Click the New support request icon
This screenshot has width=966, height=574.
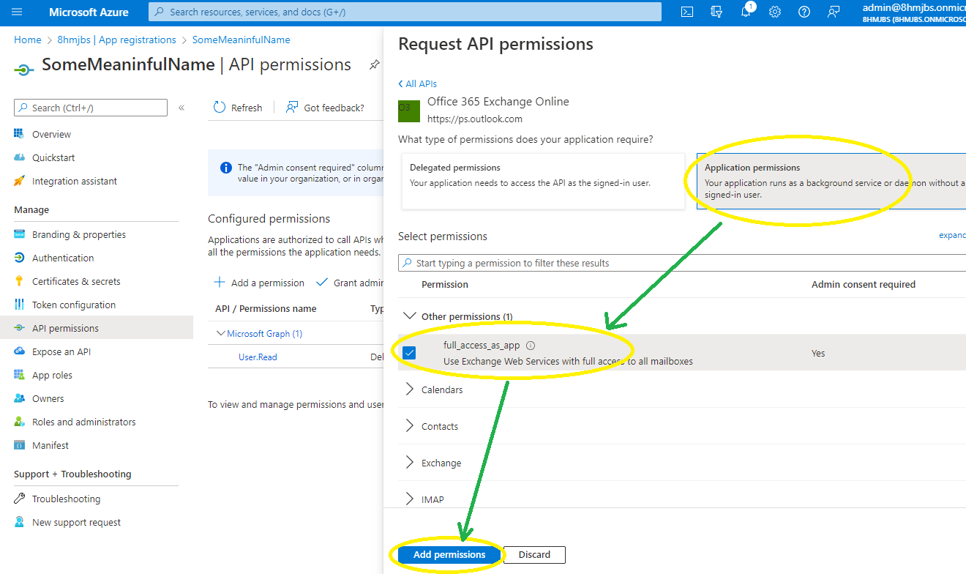[x=20, y=522]
